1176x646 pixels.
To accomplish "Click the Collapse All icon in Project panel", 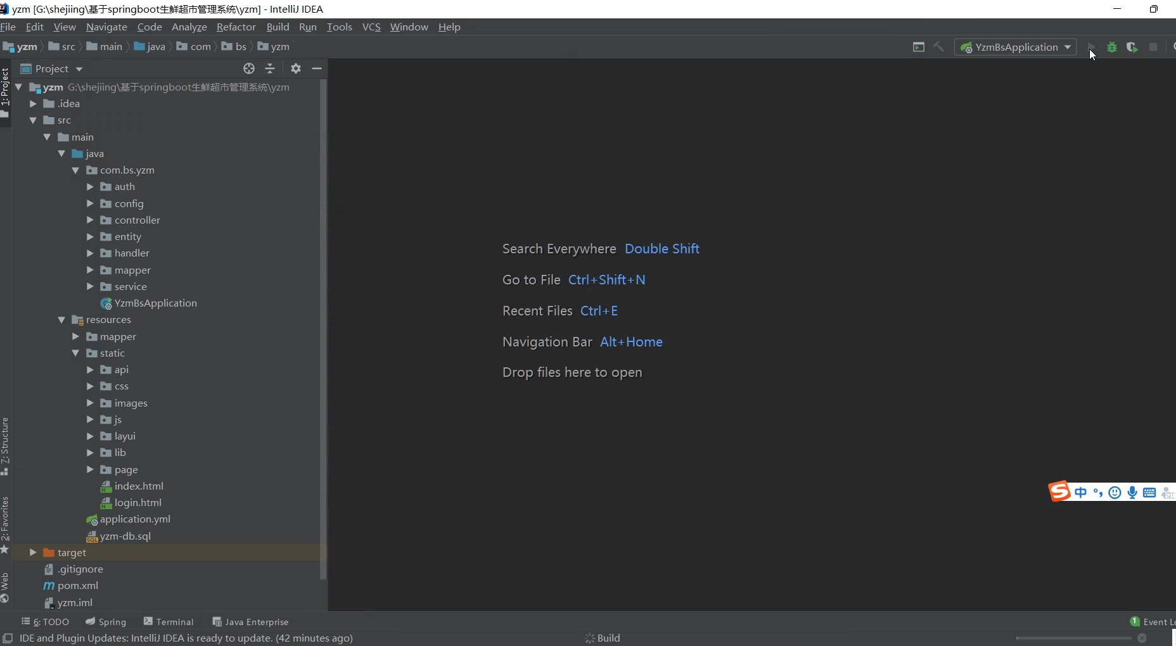I will pos(270,68).
